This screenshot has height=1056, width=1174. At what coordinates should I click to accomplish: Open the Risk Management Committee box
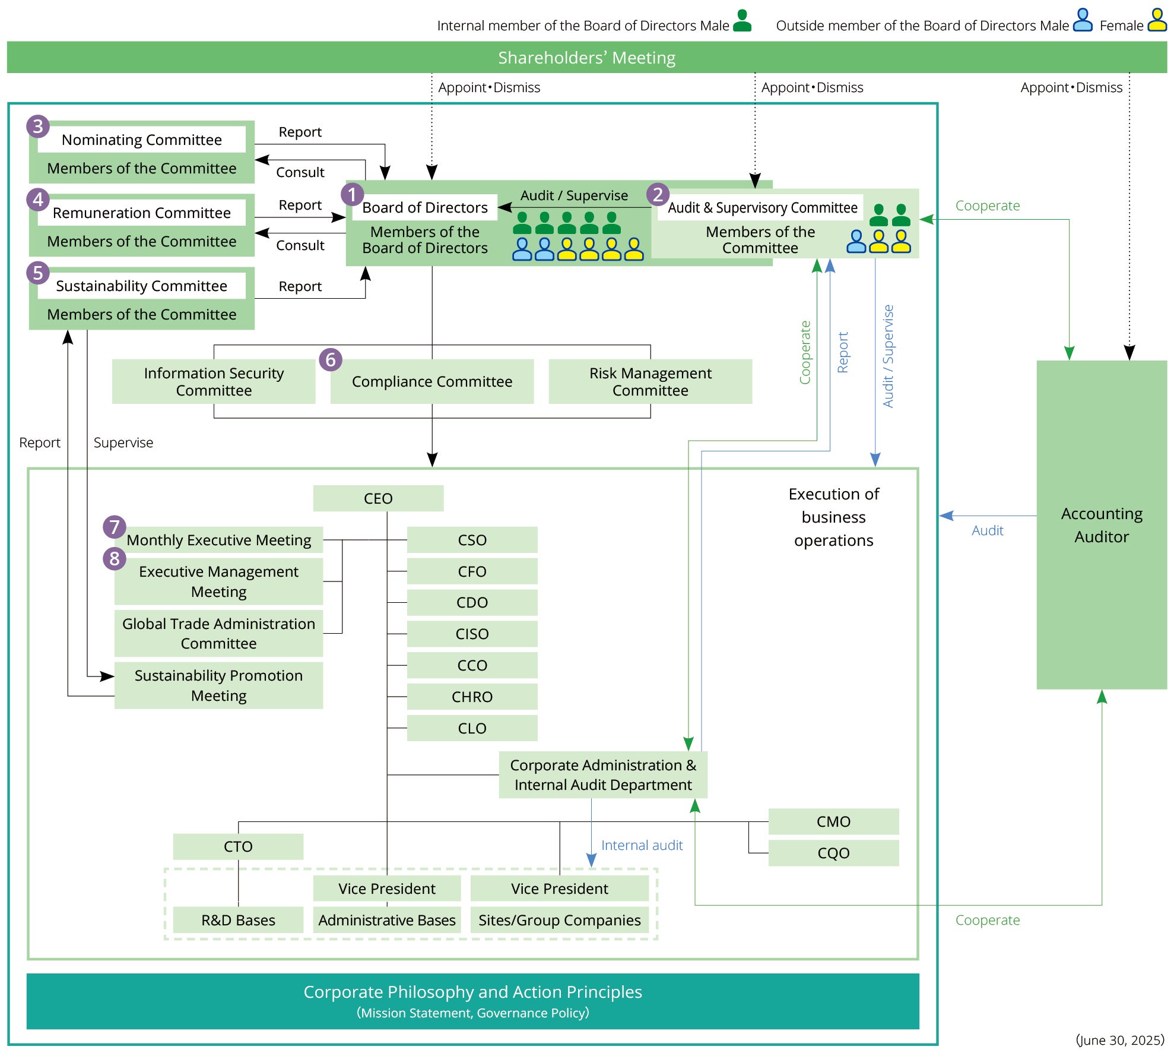point(650,381)
